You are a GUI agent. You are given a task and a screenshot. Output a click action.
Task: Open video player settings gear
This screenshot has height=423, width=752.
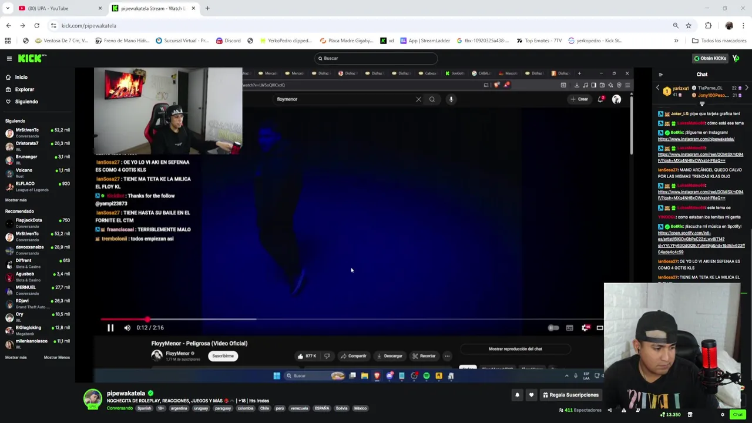[585, 328]
